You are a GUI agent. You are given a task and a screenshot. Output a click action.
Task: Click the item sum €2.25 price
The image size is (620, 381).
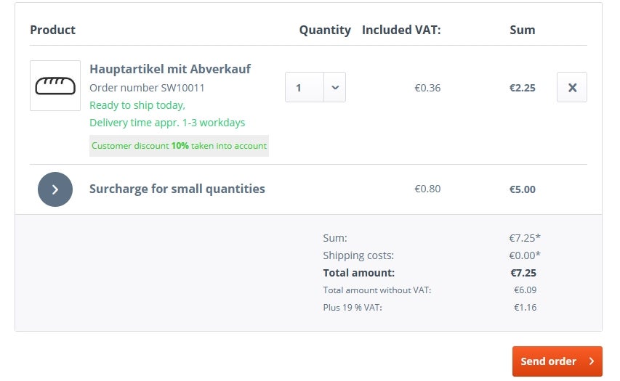(523, 88)
